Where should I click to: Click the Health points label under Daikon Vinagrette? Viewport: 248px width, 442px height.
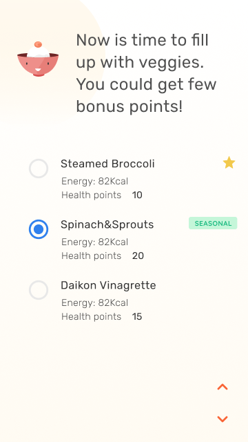pos(92,316)
